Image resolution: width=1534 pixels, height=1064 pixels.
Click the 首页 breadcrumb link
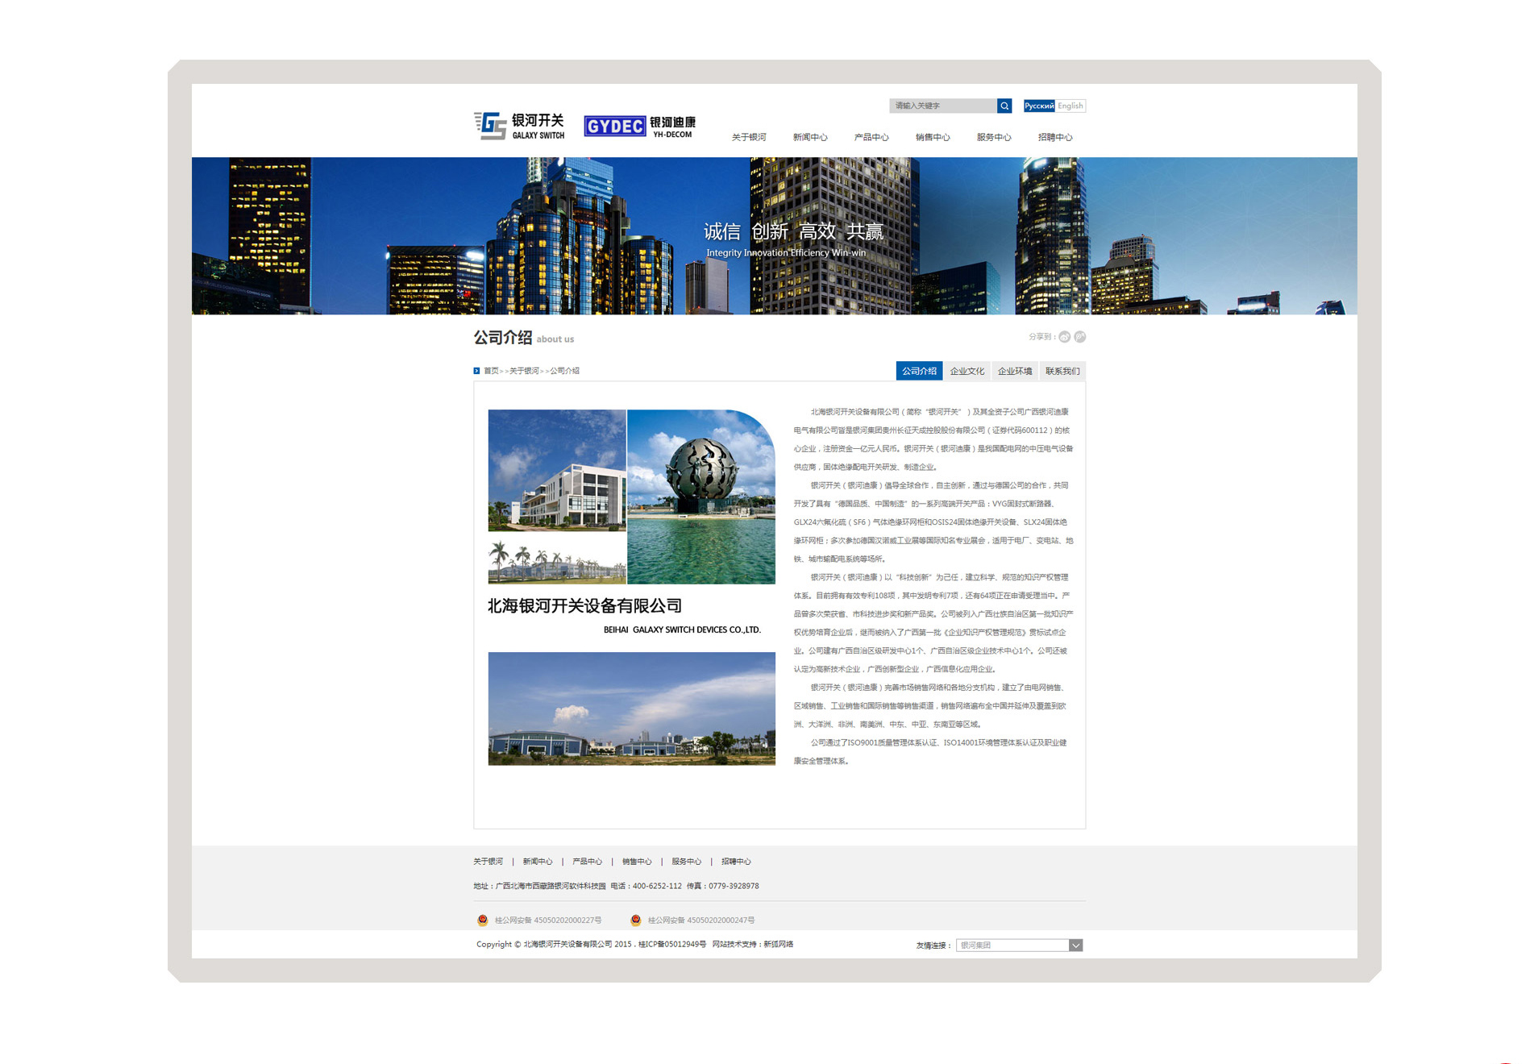491,371
